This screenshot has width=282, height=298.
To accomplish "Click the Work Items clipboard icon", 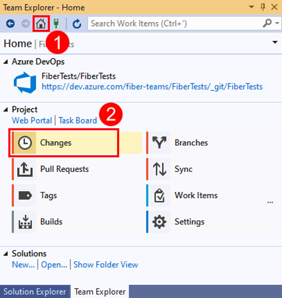I will pyautogui.click(x=159, y=195).
